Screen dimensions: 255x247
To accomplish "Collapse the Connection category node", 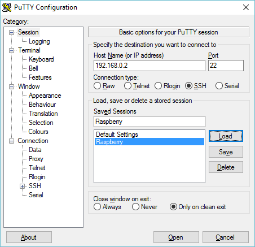I will coord(12,141).
